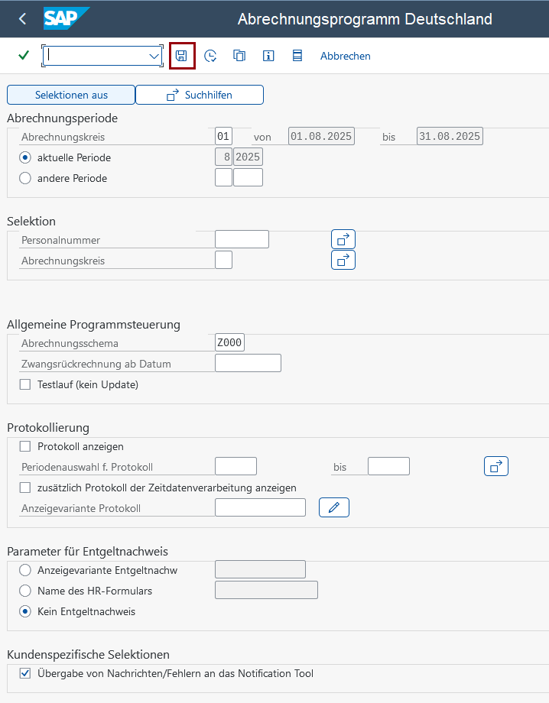This screenshot has width=549, height=703.
Task: Open multiple selection for Abrechnungskreis under Selektion
Action: coord(343,260)
